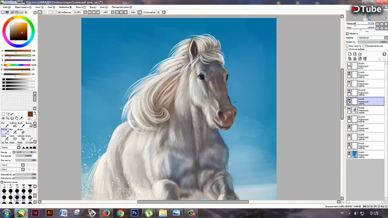Screen dimensions: 388x218
Task: Delete layer with trash can icon
Action: (365, 59)
